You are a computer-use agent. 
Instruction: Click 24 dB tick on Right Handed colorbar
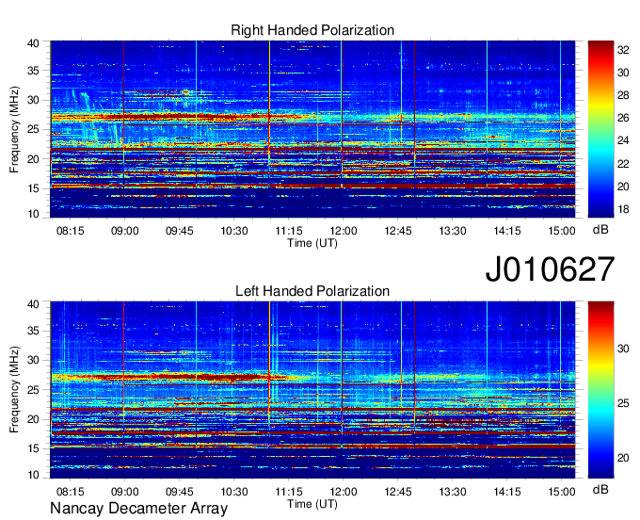point(623,140)
